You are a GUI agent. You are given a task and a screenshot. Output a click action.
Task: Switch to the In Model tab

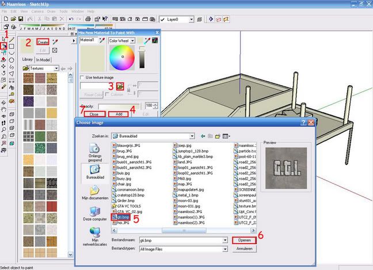[43, 60]
